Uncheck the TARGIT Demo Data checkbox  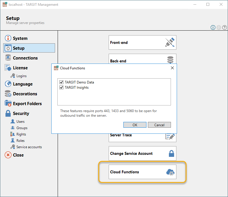point(61,82)
